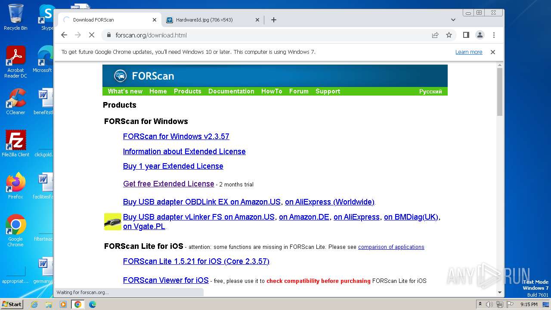551x310 pixels.
Task: Open the Forum menu item
Action: (299, 91)
